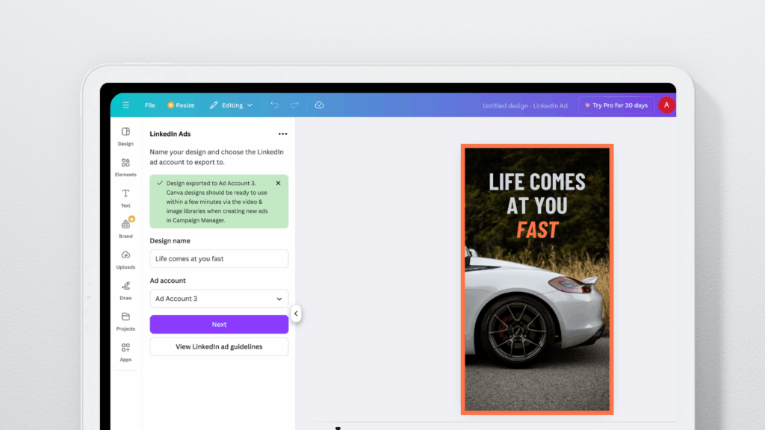Click the LinkedIn Ads panel title
This screenshot has height=430, width=765.
coord(170,134)
